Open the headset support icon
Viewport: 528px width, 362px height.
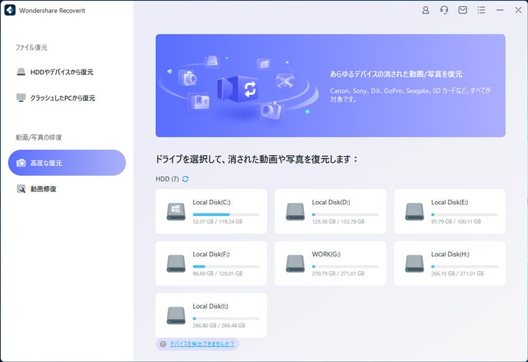444,11
